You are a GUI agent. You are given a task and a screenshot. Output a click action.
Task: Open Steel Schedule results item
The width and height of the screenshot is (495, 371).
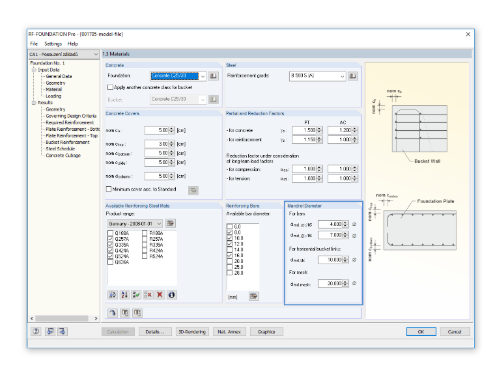point(61,148)
